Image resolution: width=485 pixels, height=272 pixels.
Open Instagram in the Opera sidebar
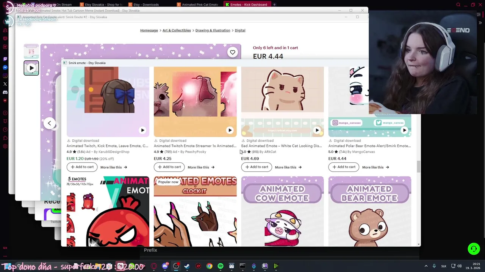pyautogui.click(x=5, y=76)
